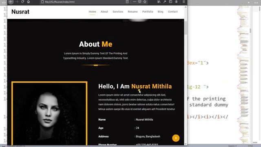Click the page scrollbar up arrow
This screenshot has height=147, width=261.
click(186, 7)
